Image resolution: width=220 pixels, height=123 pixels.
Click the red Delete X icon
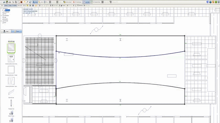21,2
